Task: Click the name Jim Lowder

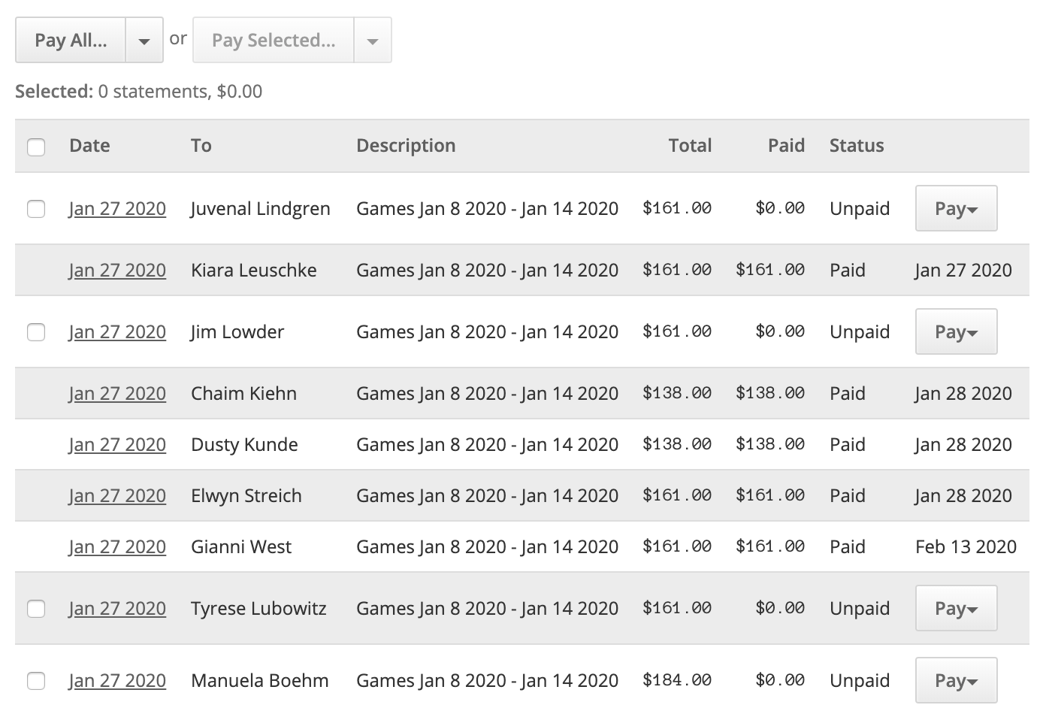Action: click(237, 331)
